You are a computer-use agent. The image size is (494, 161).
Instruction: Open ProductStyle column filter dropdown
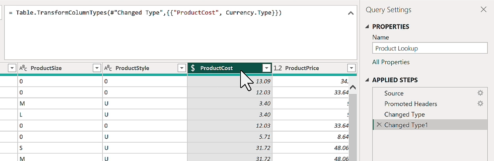[182, 68]
